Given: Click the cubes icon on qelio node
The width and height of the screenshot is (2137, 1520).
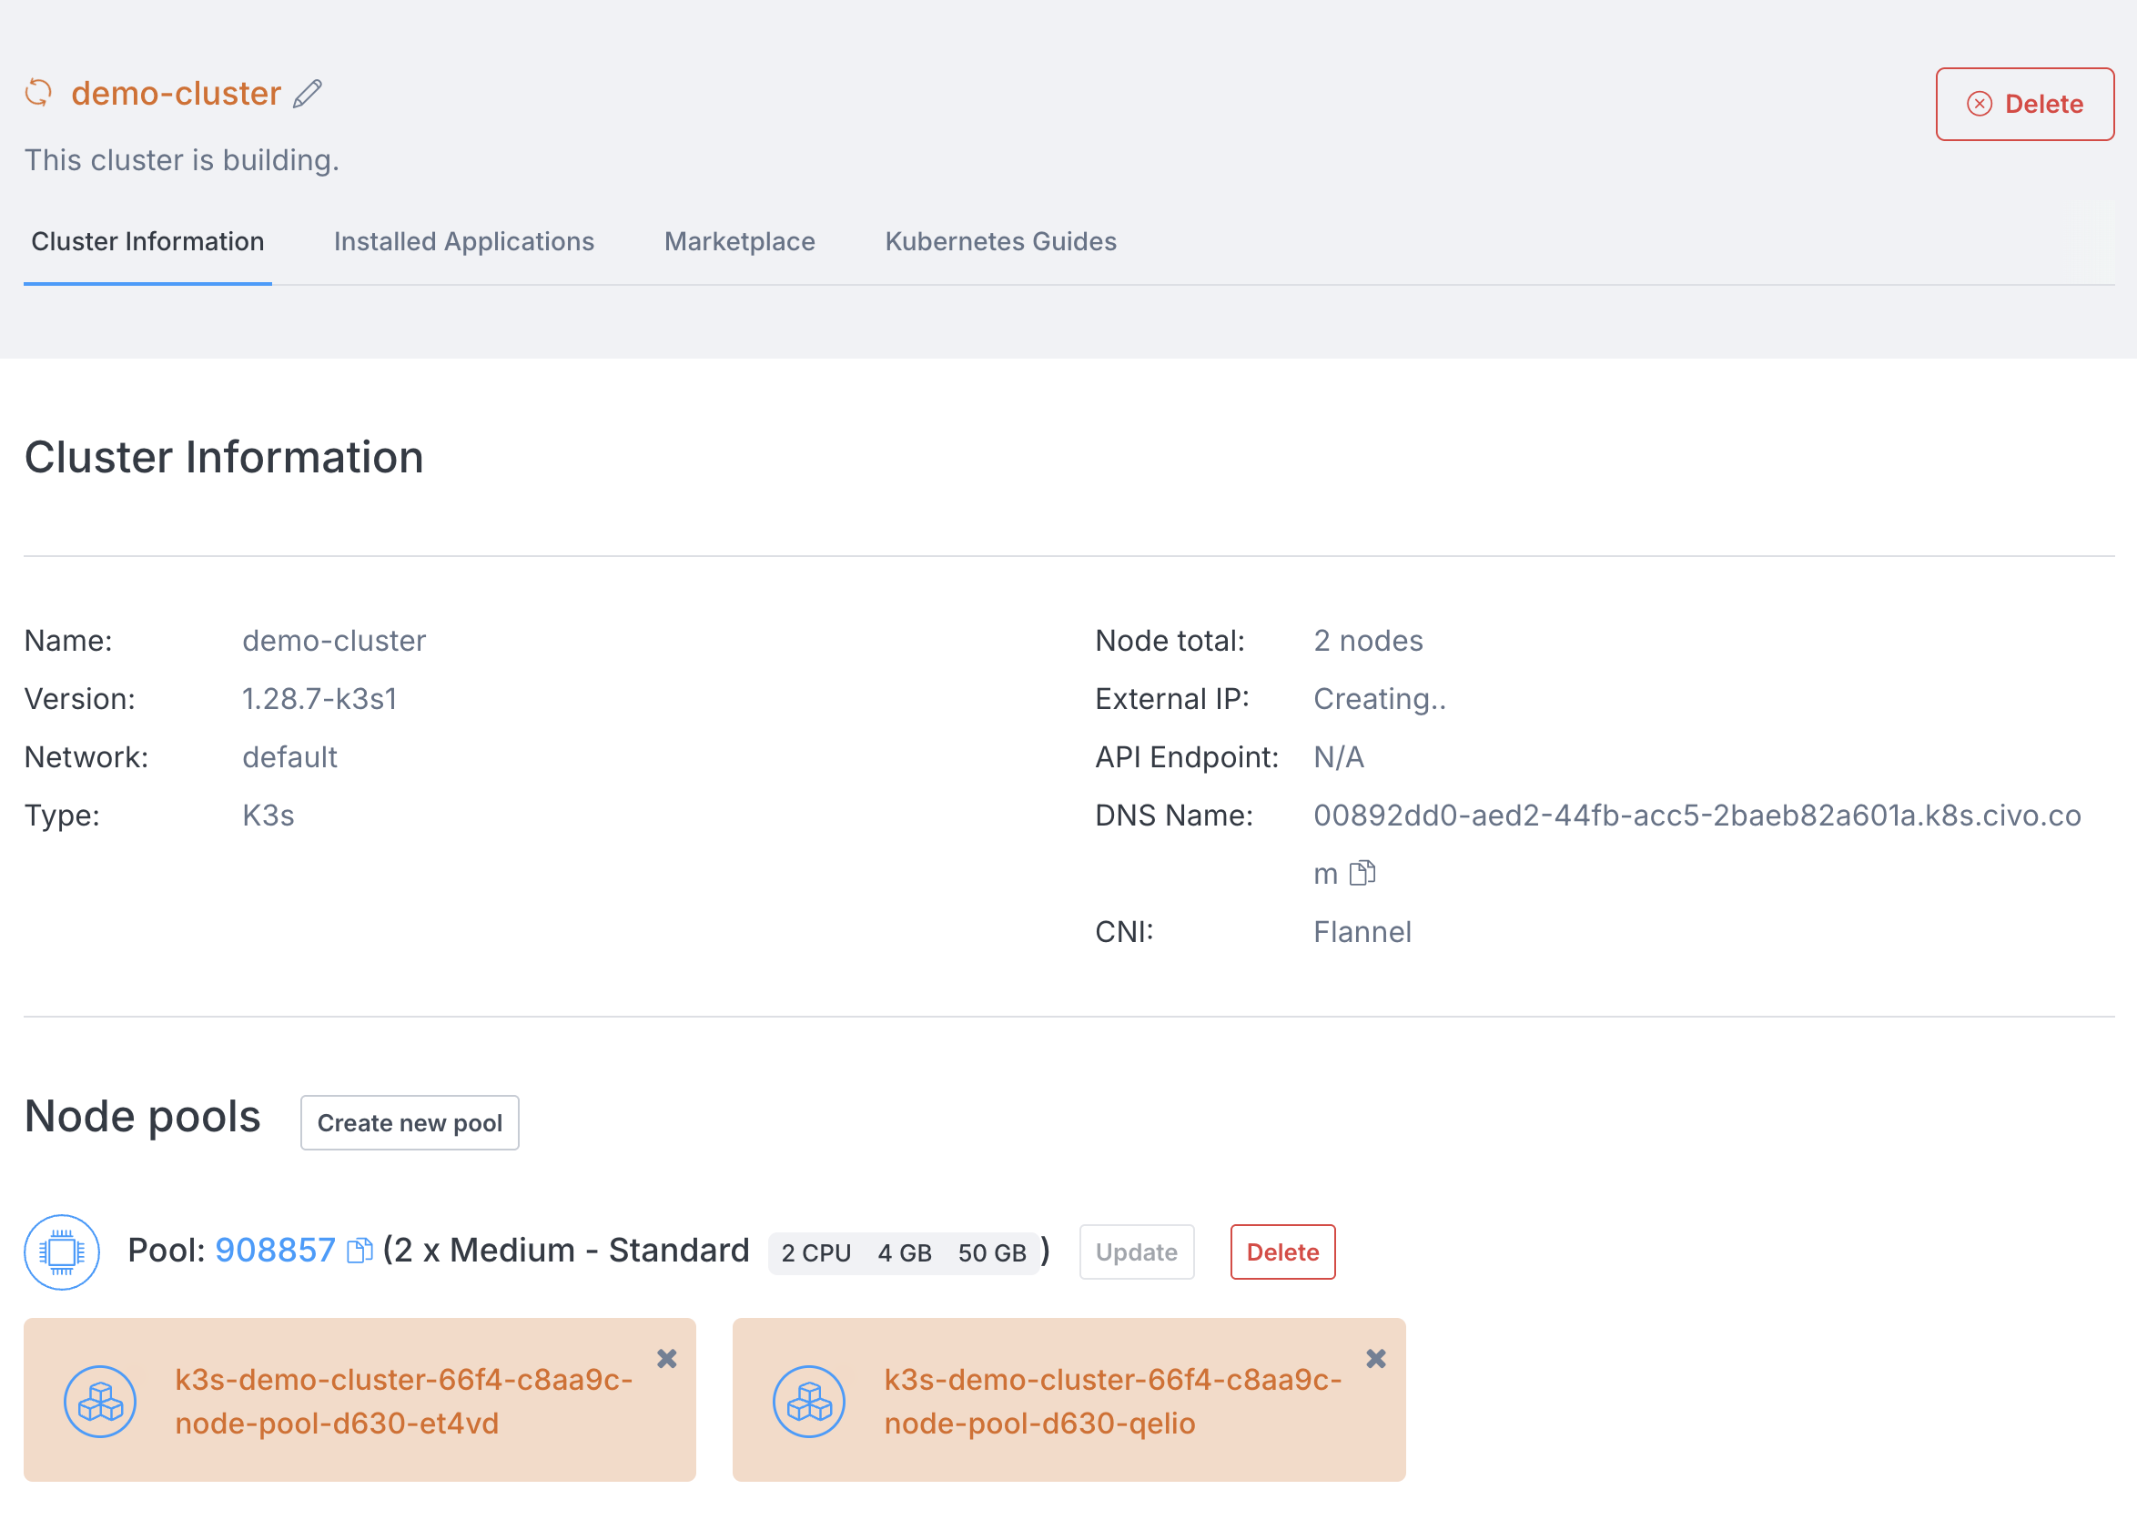Looking at the screenshot, I should [x=808, y=1401].
